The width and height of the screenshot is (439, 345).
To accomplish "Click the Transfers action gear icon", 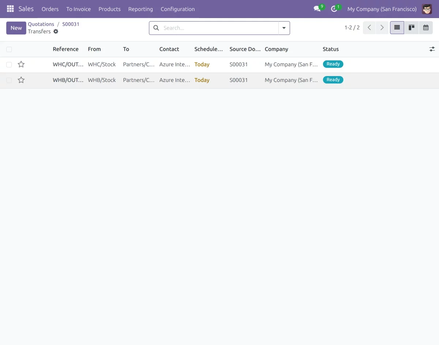I will coord(56,31).
